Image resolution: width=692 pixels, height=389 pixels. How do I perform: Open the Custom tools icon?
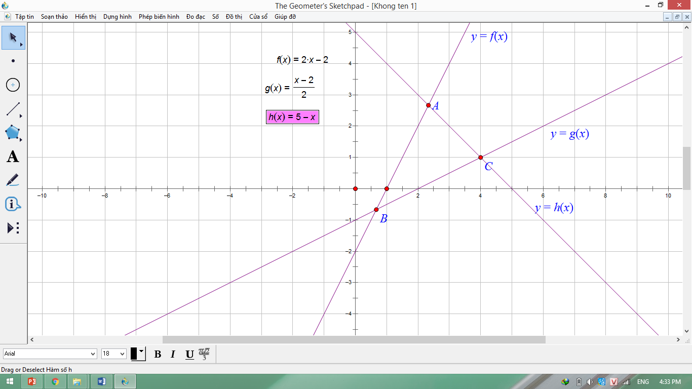(x=13, y=228)
